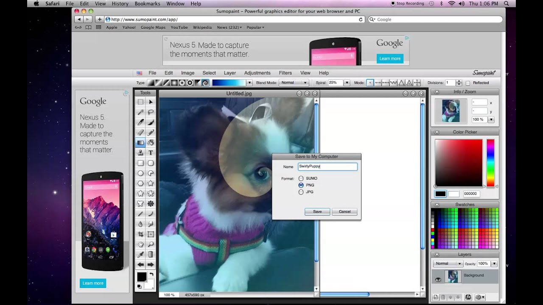The height and width of the screenshot is (305, 543).
Task: Create a new layer with page icon
Action: coord(436,297)
